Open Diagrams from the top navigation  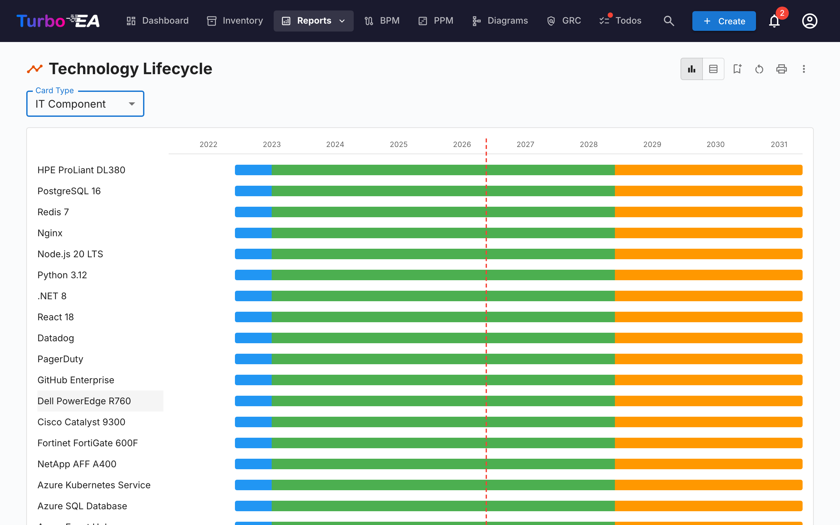[x=500, y=21]
